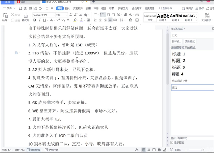Click the numbered list icon
Screen dimensions: 214x153
pos(102,15)
